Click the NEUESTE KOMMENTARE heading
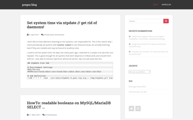The width and height of the screenshot is (193, 120). [141, 31]
